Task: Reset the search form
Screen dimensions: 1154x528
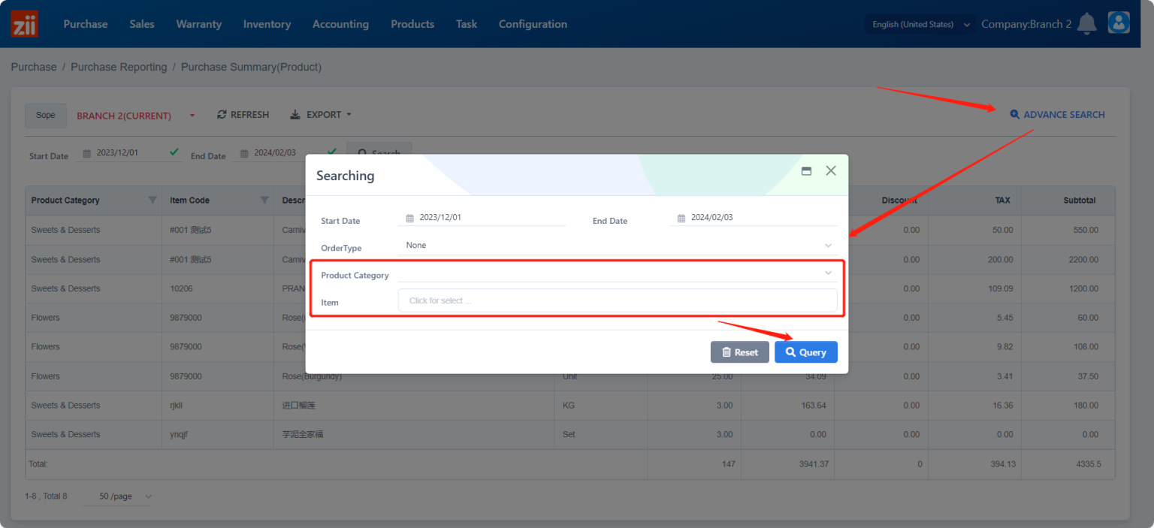Action: tap(739, 351)
